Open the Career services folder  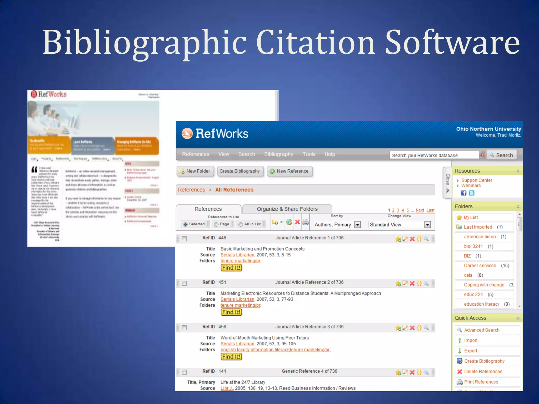click(480, 266)
